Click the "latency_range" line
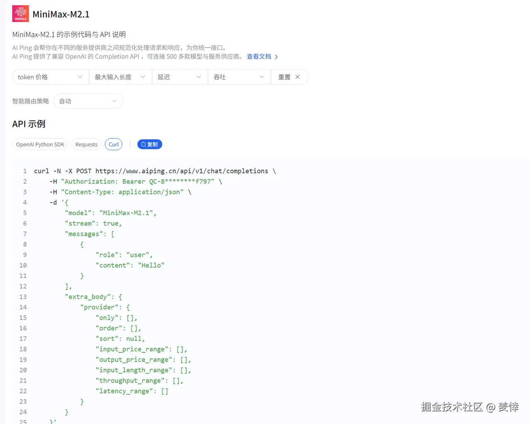 point(132,391)
